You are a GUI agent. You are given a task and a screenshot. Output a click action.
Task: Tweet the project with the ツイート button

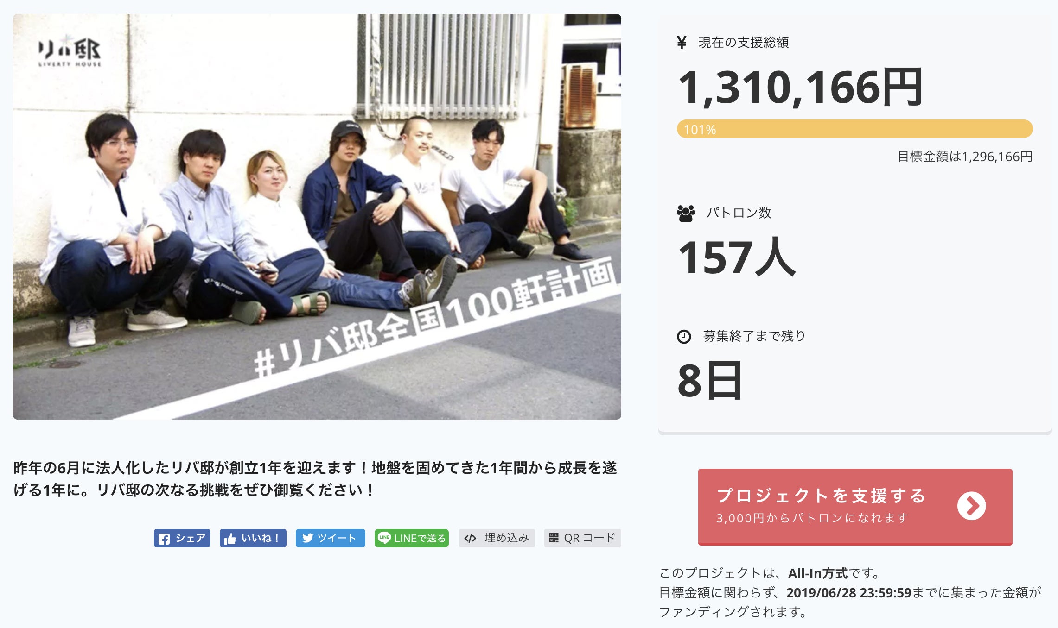click(331, 538)
